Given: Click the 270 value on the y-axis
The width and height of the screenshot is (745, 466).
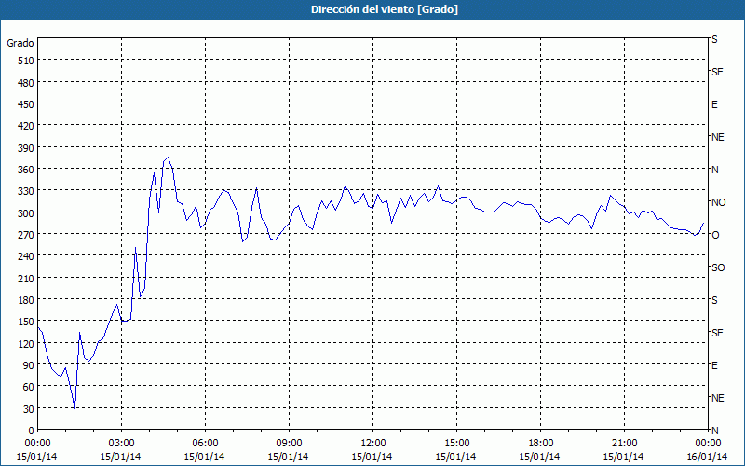Looking at the screenshot, I should click(26, 235).
